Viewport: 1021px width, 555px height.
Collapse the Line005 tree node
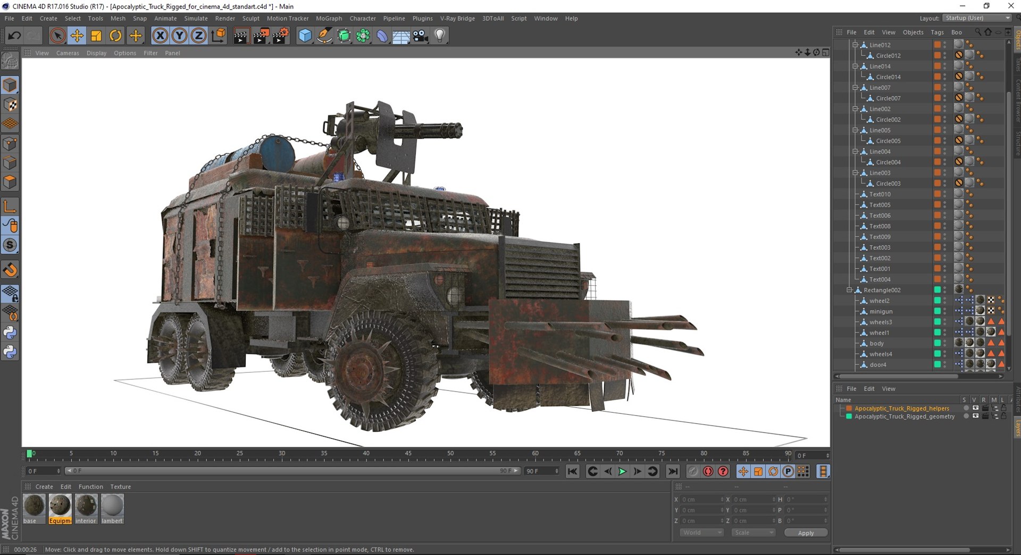point(855,130)
